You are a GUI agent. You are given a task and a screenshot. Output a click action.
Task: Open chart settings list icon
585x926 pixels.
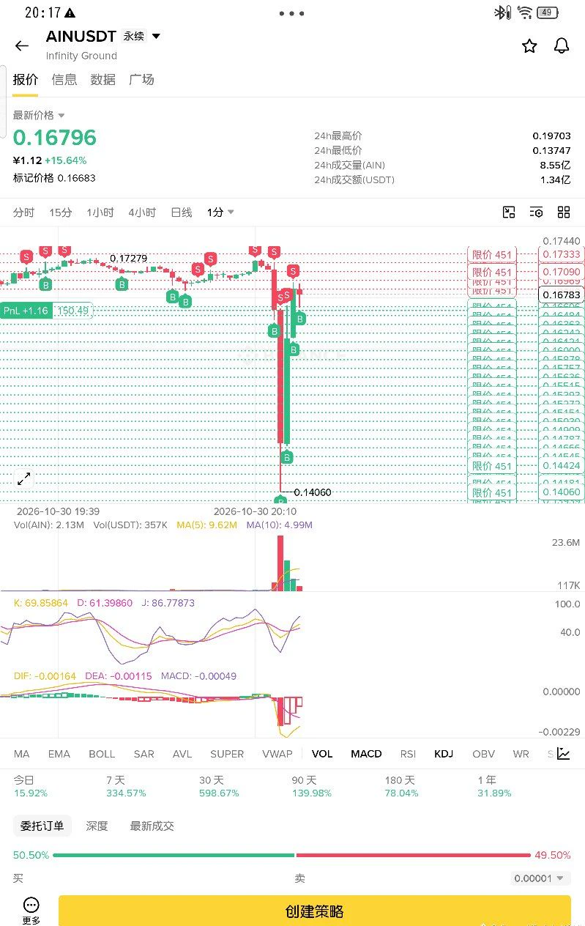pos(537,212)
